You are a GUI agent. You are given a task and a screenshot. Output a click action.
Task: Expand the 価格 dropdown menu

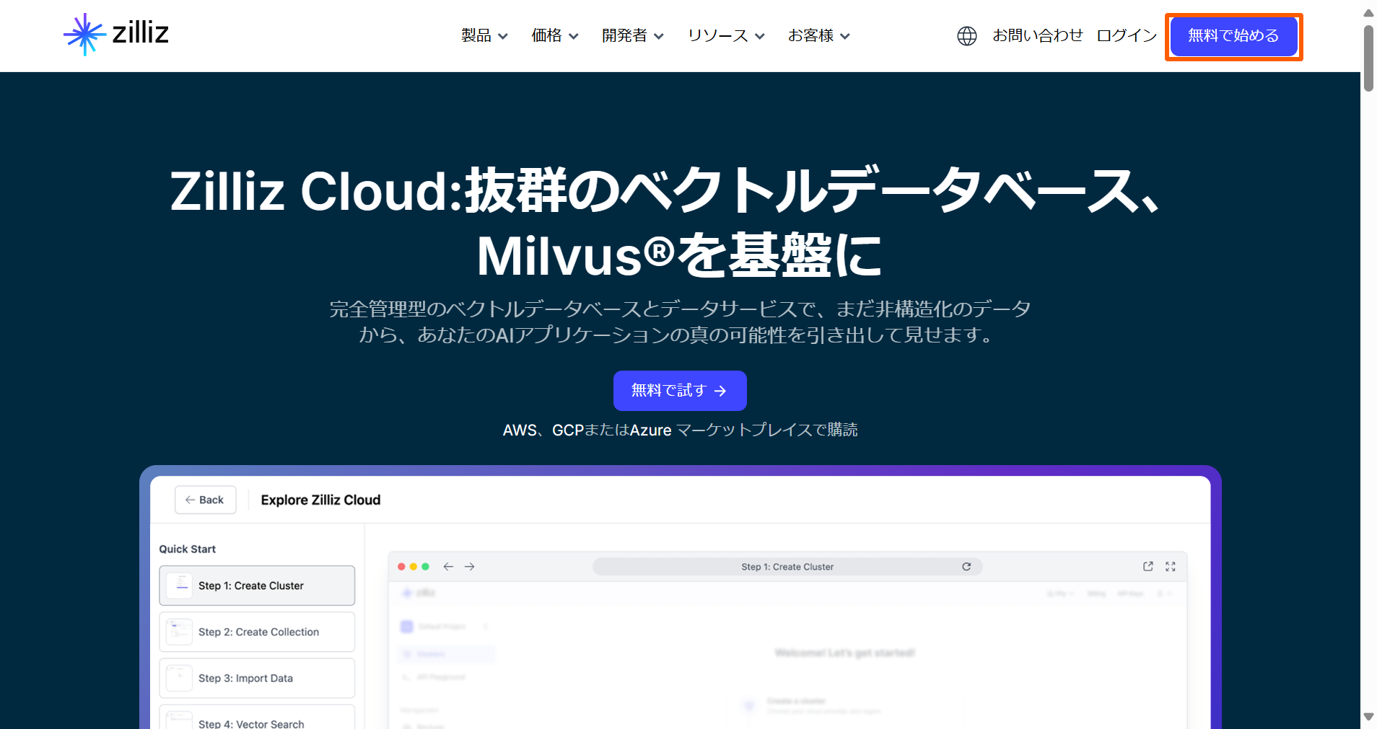[554, 36]
